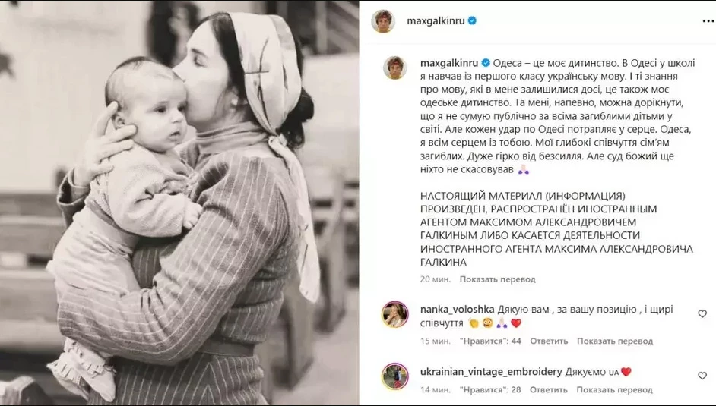Reply to nanka_voloshka's comment
Viewport: 716px width, 406px height.
click(549, 341)
